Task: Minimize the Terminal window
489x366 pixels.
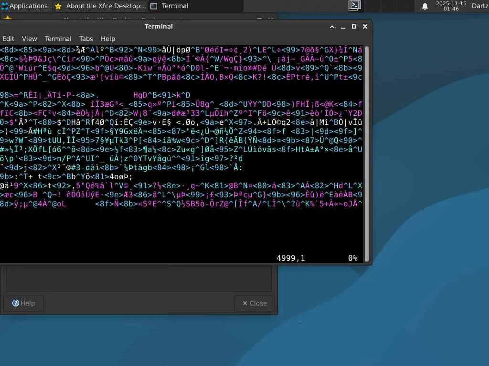Action: pos(343,27)
